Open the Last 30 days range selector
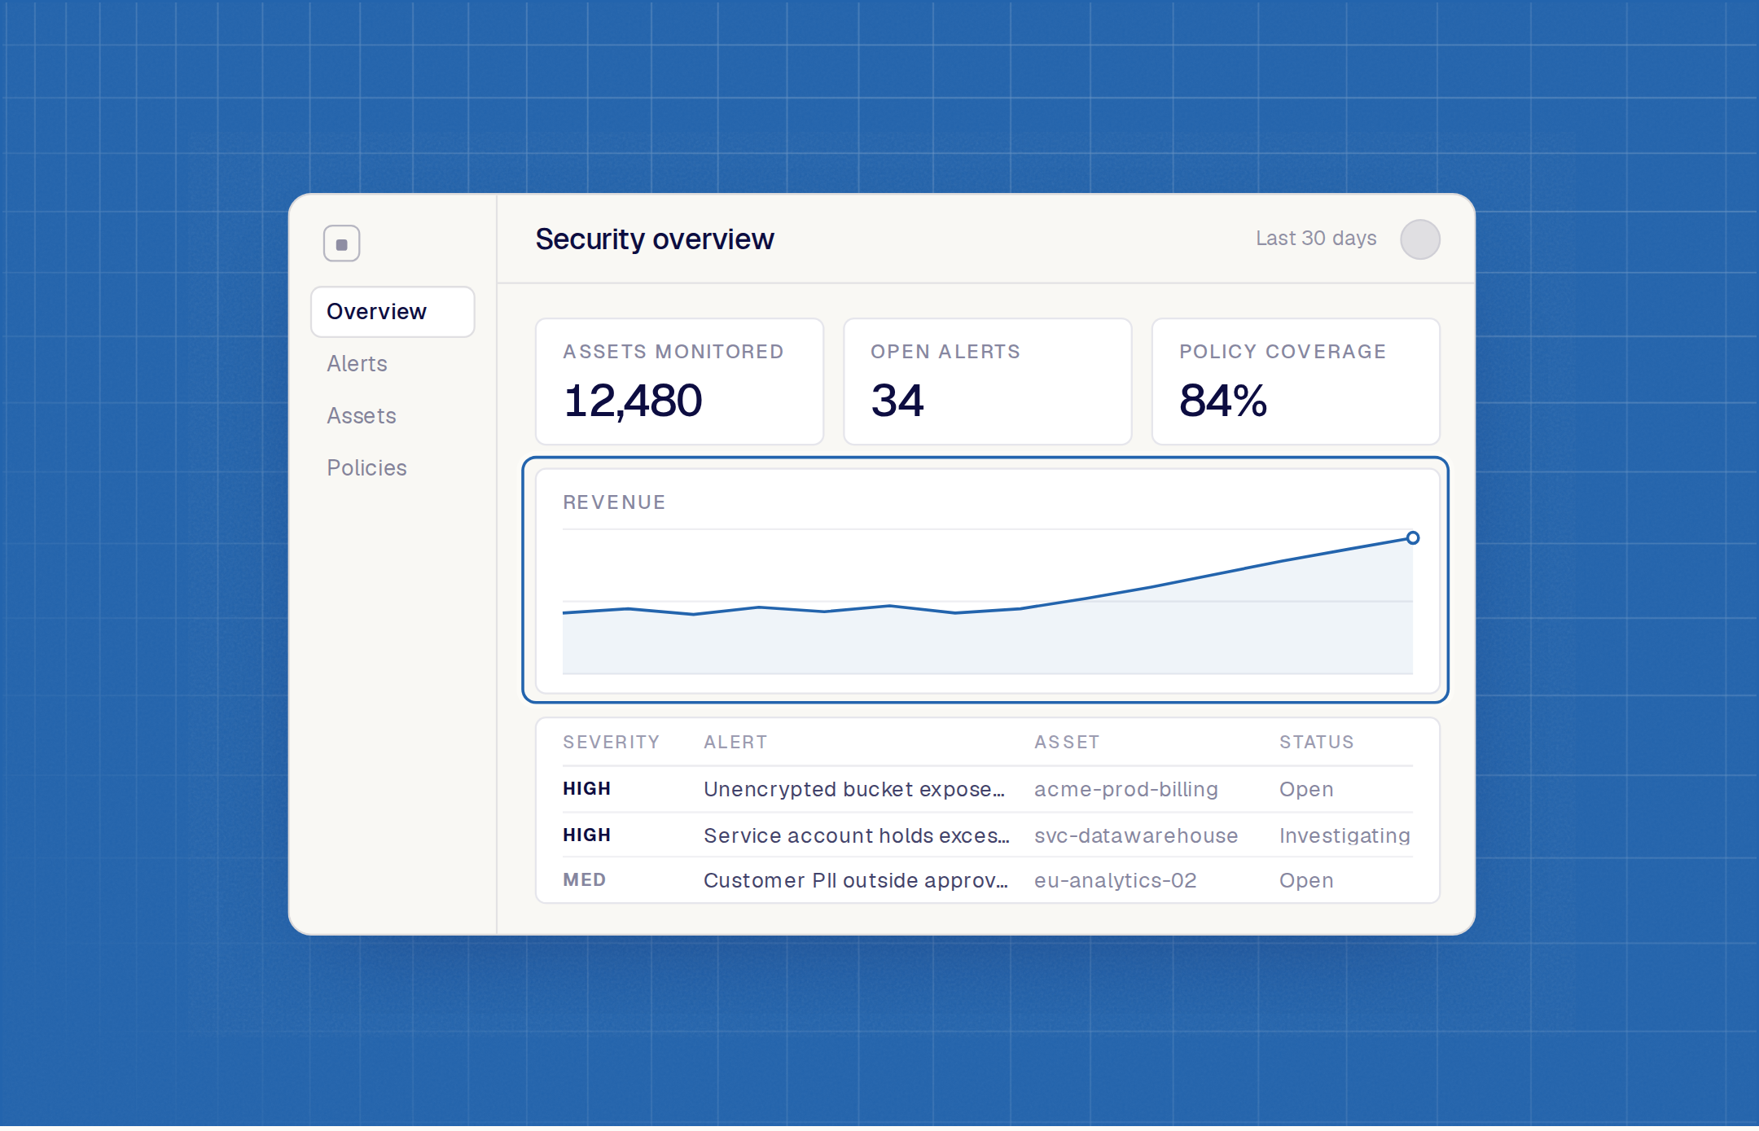The width and height of the screenshot is (1759, 1131). (x=1316, y=239)
